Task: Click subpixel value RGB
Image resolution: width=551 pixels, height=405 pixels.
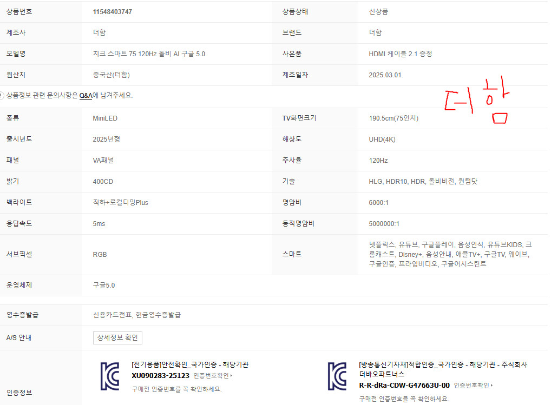Action: tap(100, 255)
